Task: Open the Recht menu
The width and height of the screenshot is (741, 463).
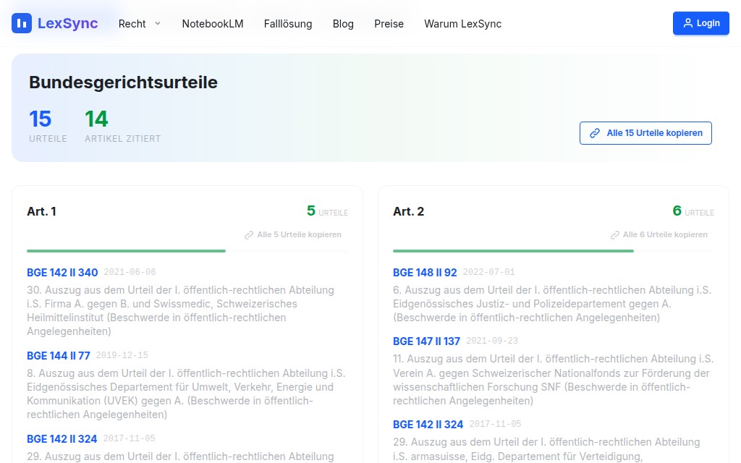Action: (x=140, y=24)
